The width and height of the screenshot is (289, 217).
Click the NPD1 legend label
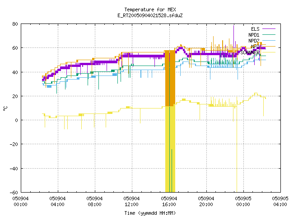(254, 35)
